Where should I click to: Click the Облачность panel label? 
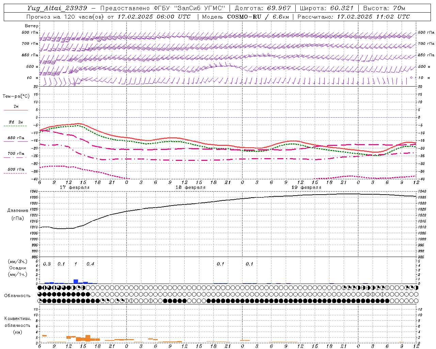pyautogui.click(x=17, y=296)
